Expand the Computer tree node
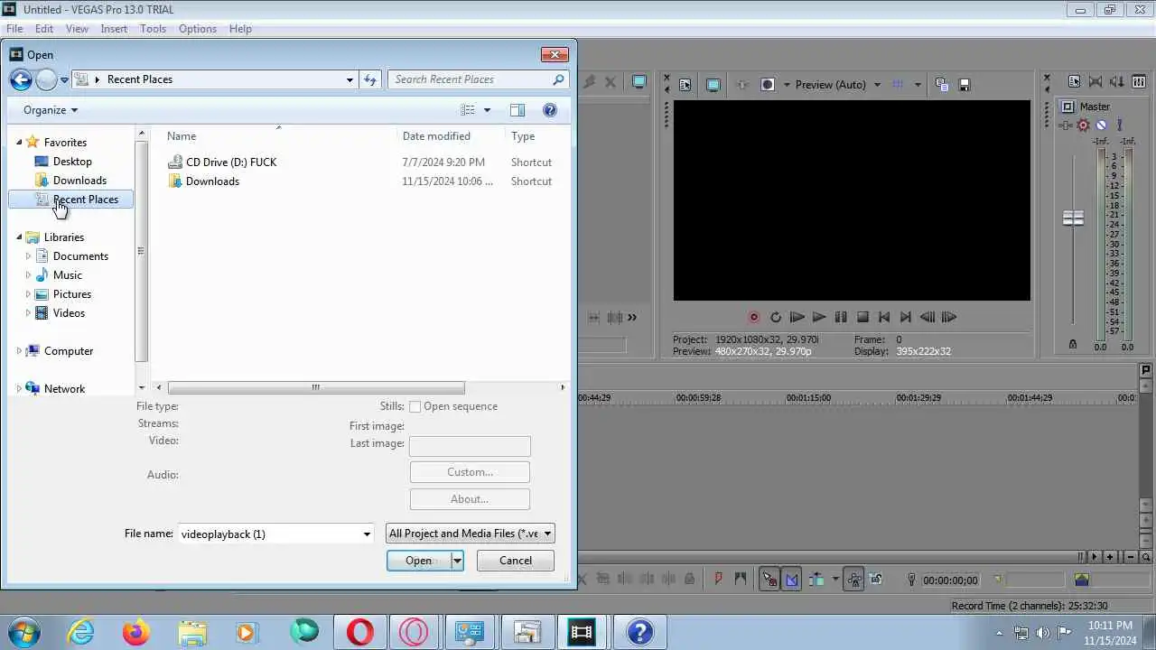Viewport: 1156px width, 650px height. tap(19, 351)
